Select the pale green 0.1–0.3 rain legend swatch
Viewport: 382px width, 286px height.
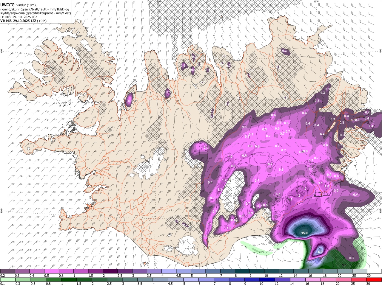click(7, 279)
